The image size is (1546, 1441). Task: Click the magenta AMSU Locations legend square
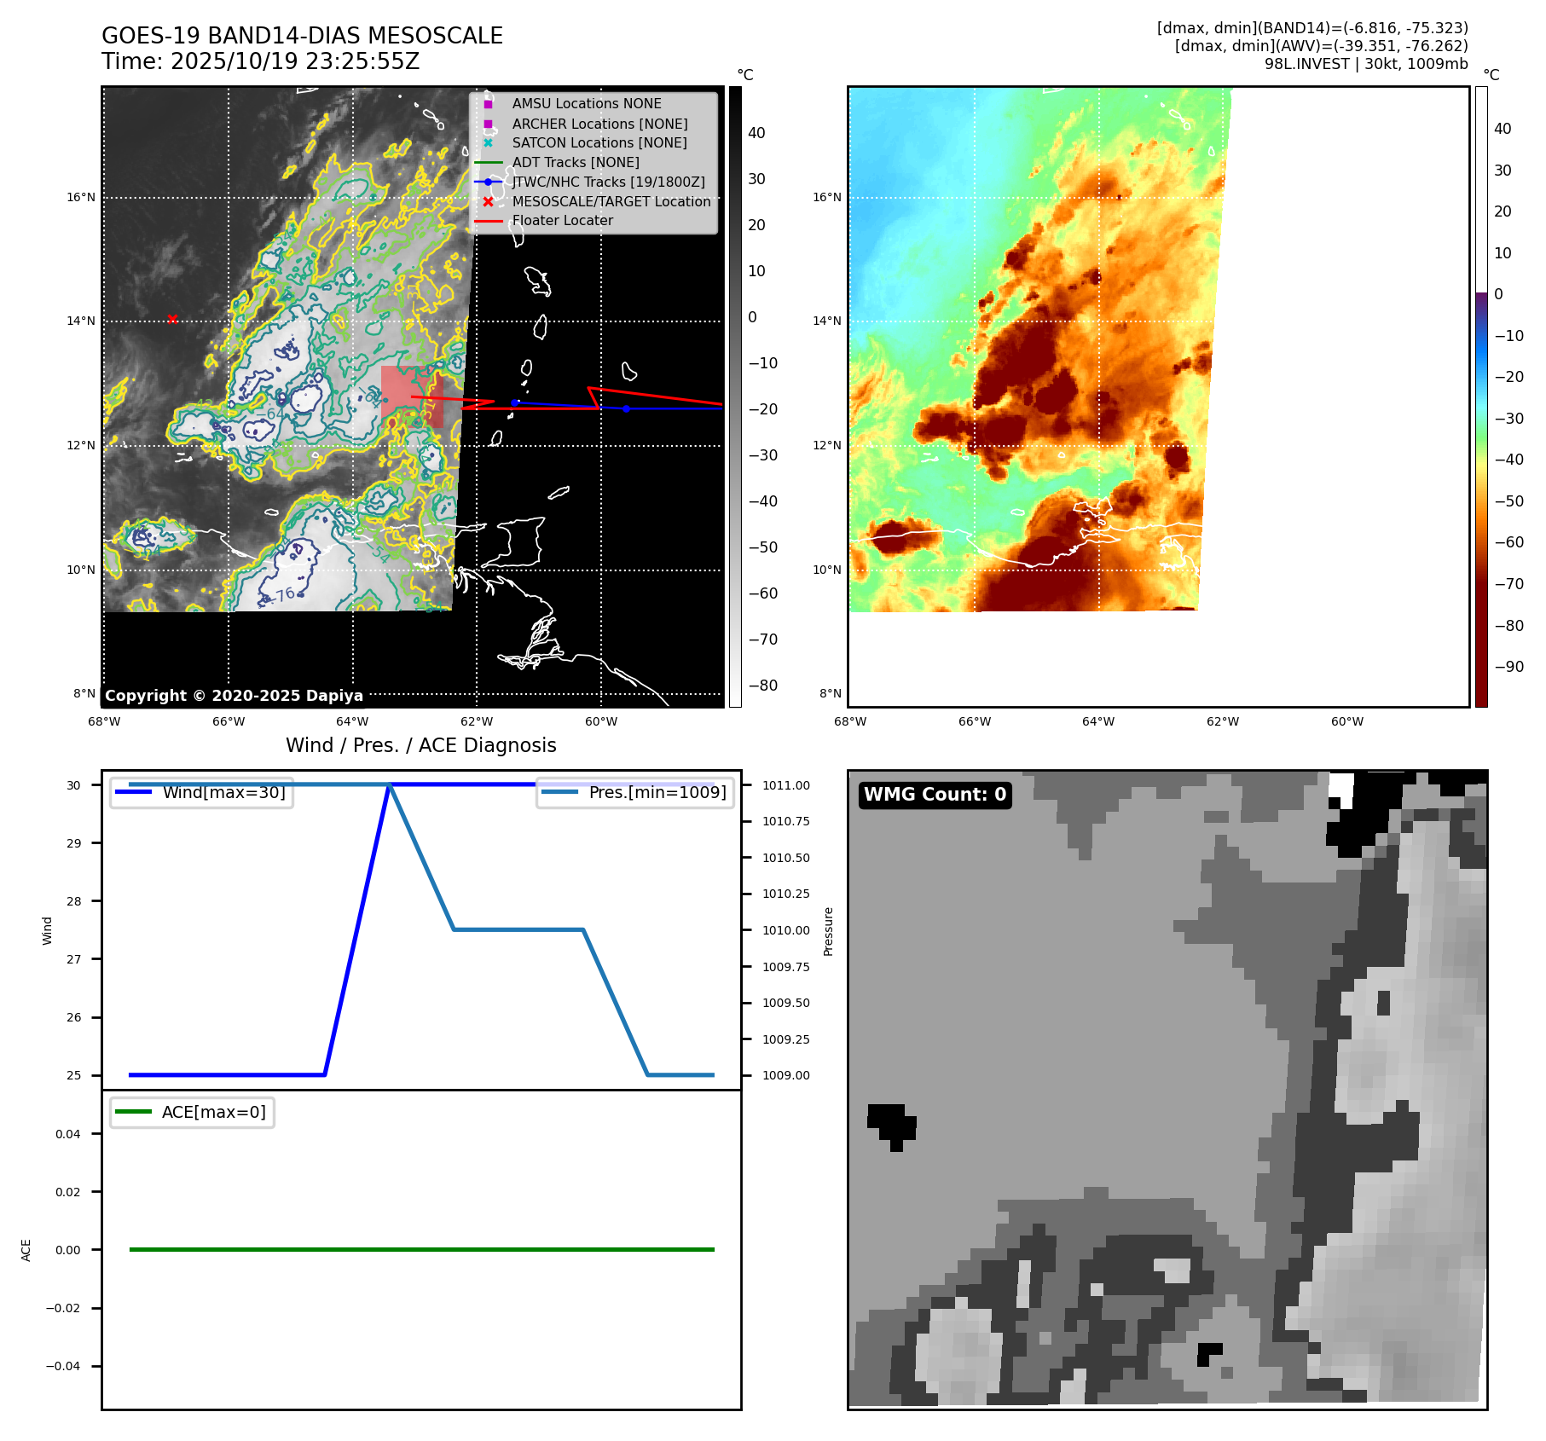(x=488, y=104)
